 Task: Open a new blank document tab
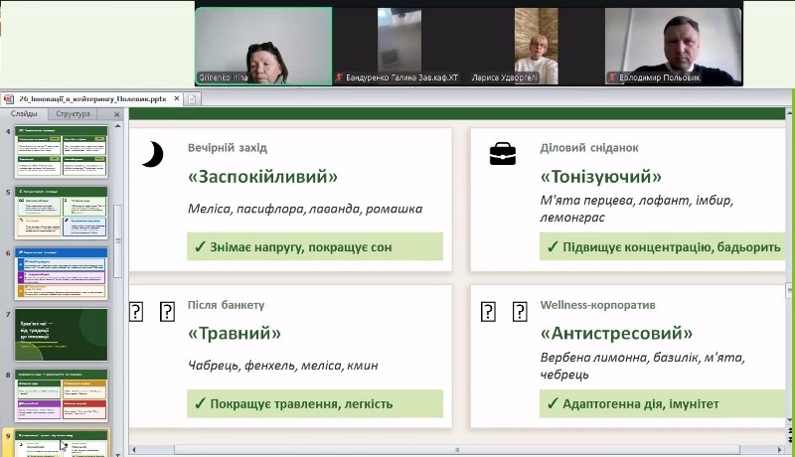[192, 98]
